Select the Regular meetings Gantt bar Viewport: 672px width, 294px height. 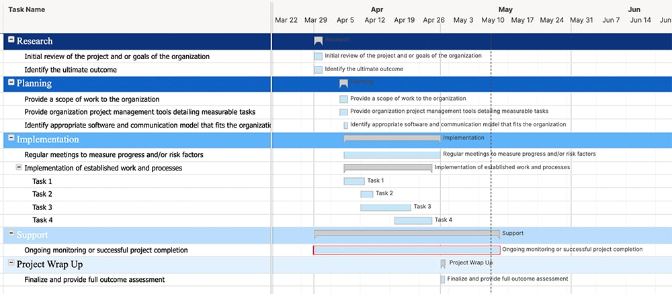392,155
